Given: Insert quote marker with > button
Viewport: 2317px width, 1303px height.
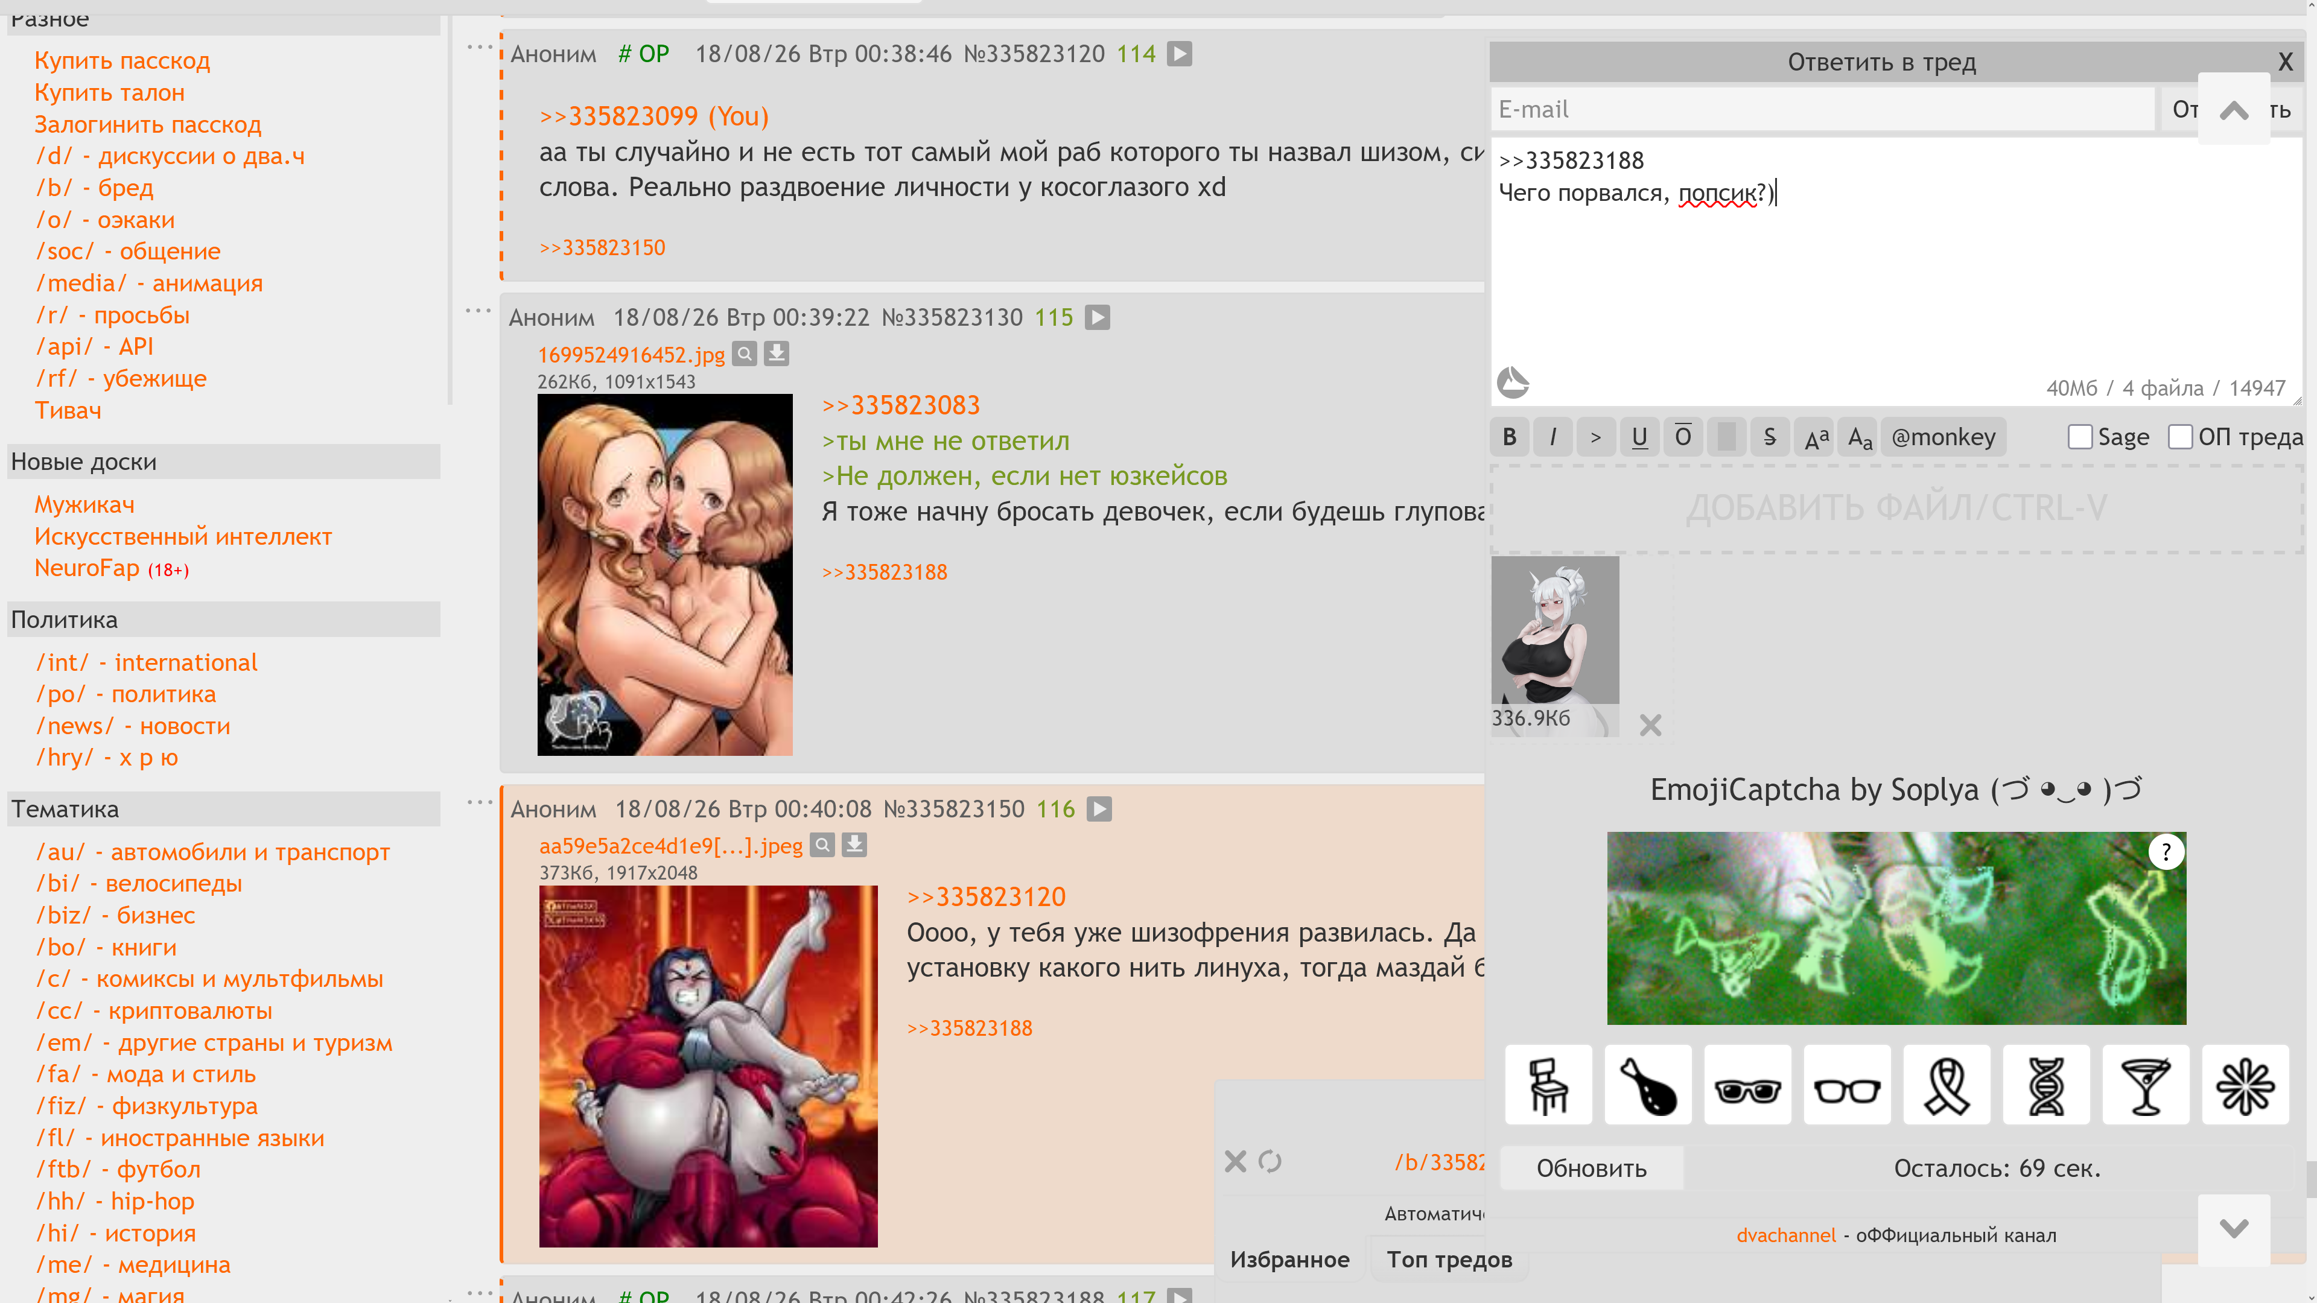Looking at the screenshot, I should point(1595,437).
